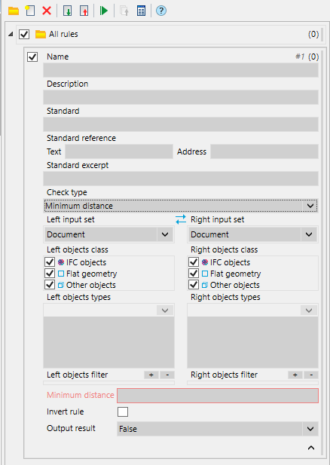Open help with question mark icon

click(161, 11)
